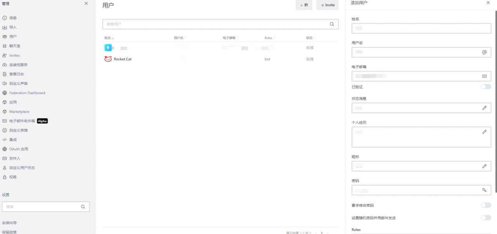
Task: Focus the 电子邮箱 input field
Action: tap(421, 76)
